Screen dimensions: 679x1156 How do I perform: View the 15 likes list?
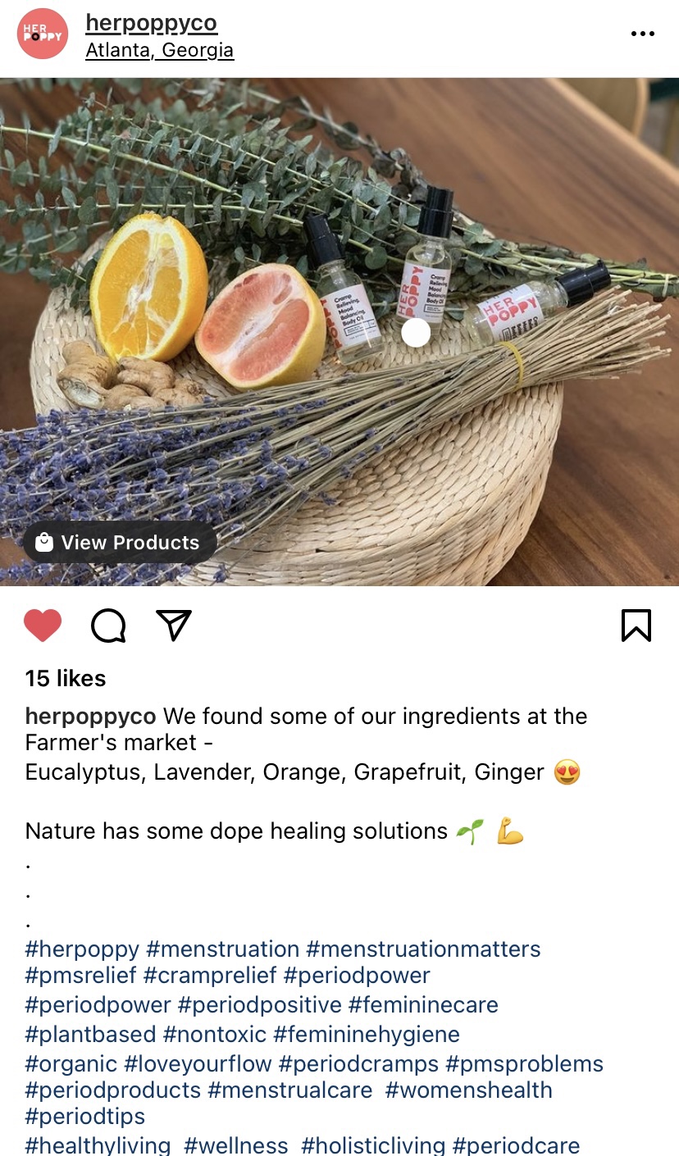pyautogui.click(x=66, y=679)
